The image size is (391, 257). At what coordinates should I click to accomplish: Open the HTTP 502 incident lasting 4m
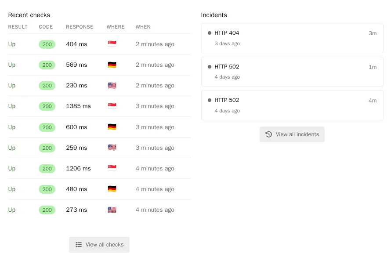(x=292, y=105)
